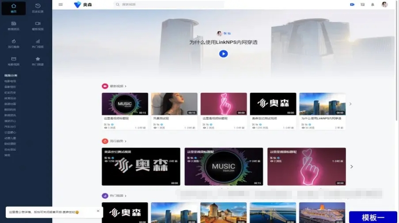399x223 pixels.
Task: Select 电影电视 under video categories
Action: click(10, 81)
